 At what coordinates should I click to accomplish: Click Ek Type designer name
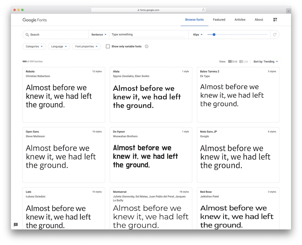(x=205, y=76)
